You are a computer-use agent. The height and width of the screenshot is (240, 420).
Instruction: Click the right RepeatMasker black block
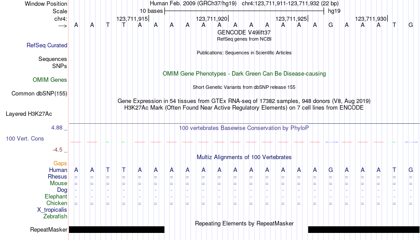364,229
